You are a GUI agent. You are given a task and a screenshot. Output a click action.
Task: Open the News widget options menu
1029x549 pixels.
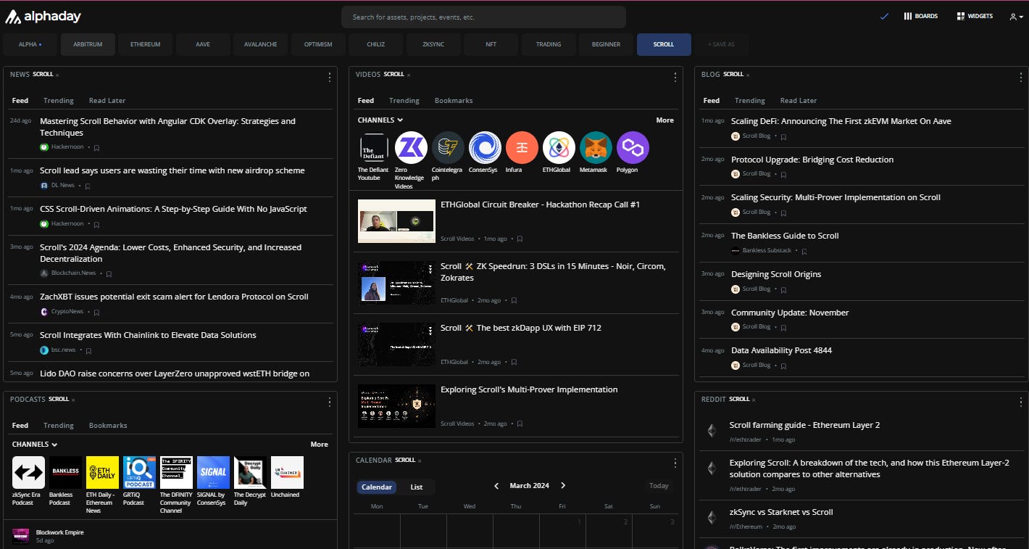point(330,77)
